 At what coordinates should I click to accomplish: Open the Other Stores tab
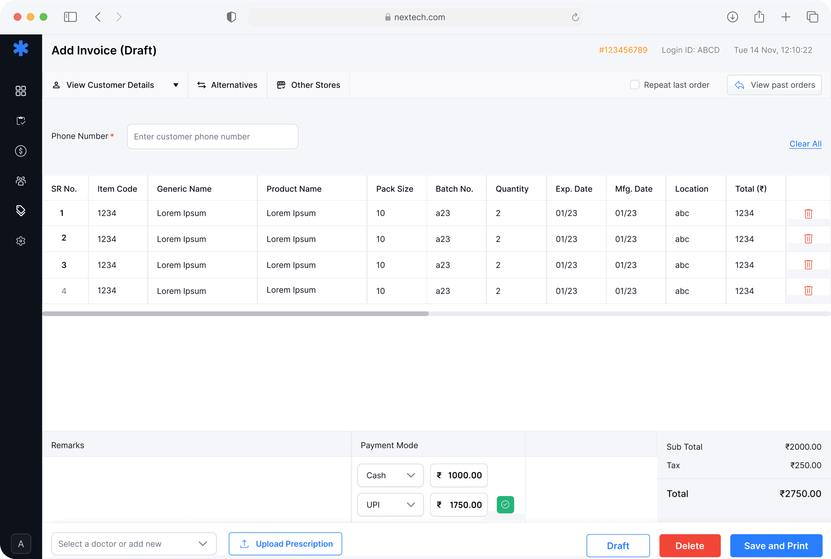click(308, 85)
